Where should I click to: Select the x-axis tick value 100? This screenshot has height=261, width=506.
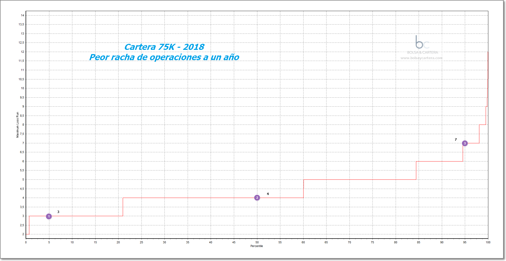488,242
